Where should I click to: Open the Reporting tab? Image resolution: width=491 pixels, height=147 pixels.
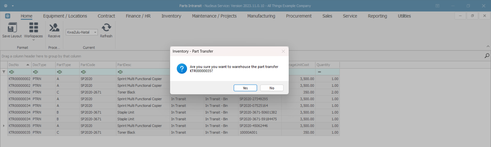click(377, 16)
